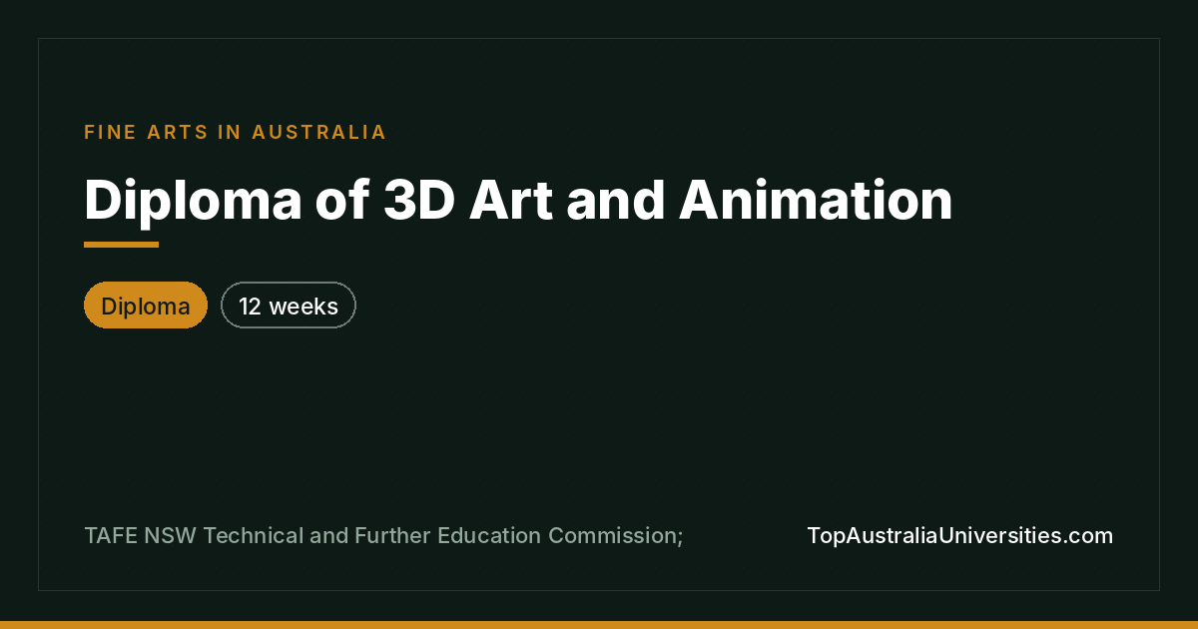Open the TopAustraliaUniversities.com link
This screenshot has width=1198, height=629.
point(959,535)
